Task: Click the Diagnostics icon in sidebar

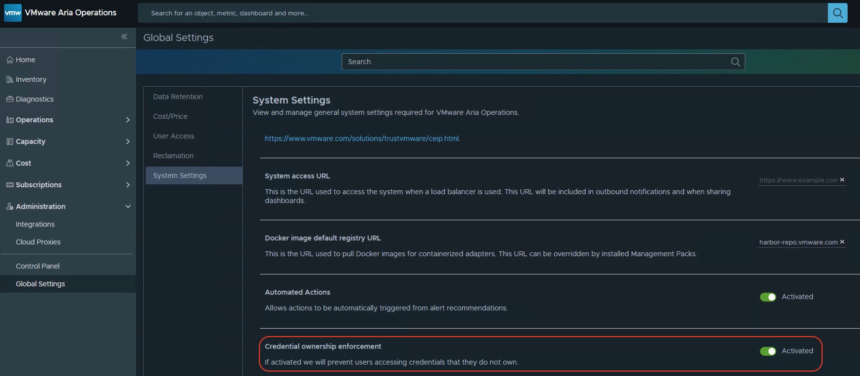Action: [x=10, y=99]
